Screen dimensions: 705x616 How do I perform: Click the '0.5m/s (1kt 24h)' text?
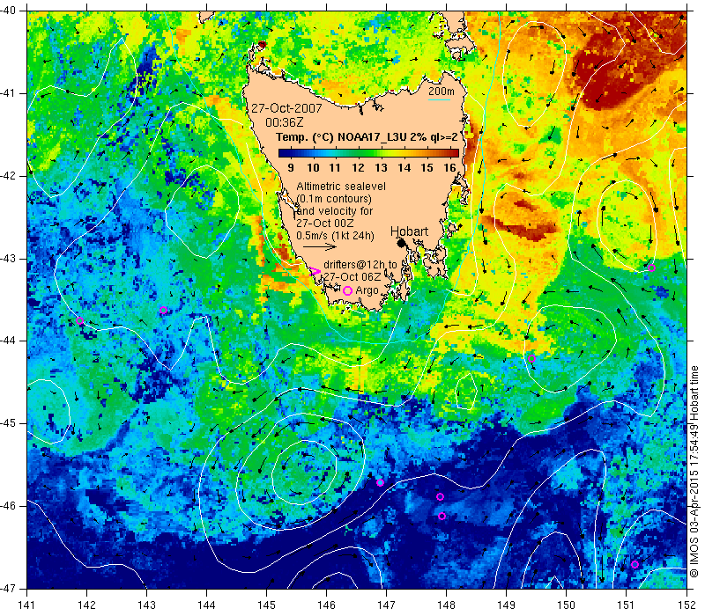pyautogui.click(x=335, y=235)
